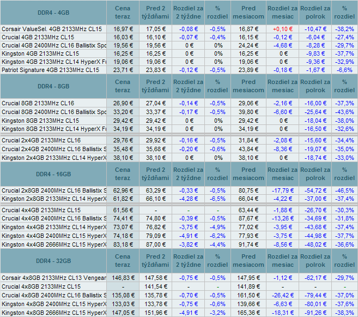Screen dimensions: 358x317
Task: Click the month-ago price 39,80 €
Action: (x=248, y=112)
